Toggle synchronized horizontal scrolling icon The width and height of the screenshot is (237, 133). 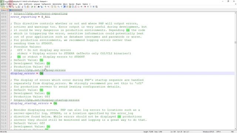point(55,7)
